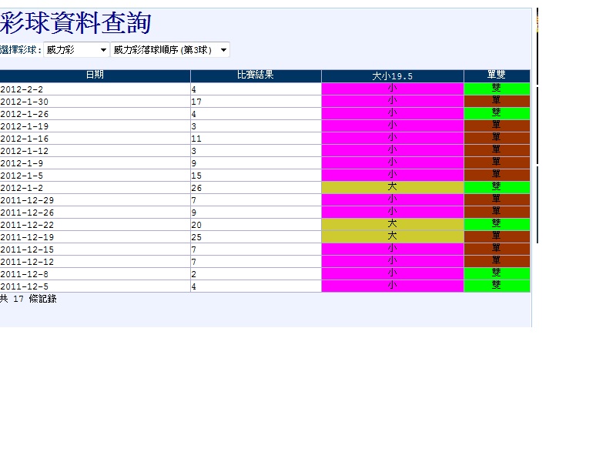Click the 比賽結果 column header
Viewport: 616px width, 462px height.
tap(256, 75)
